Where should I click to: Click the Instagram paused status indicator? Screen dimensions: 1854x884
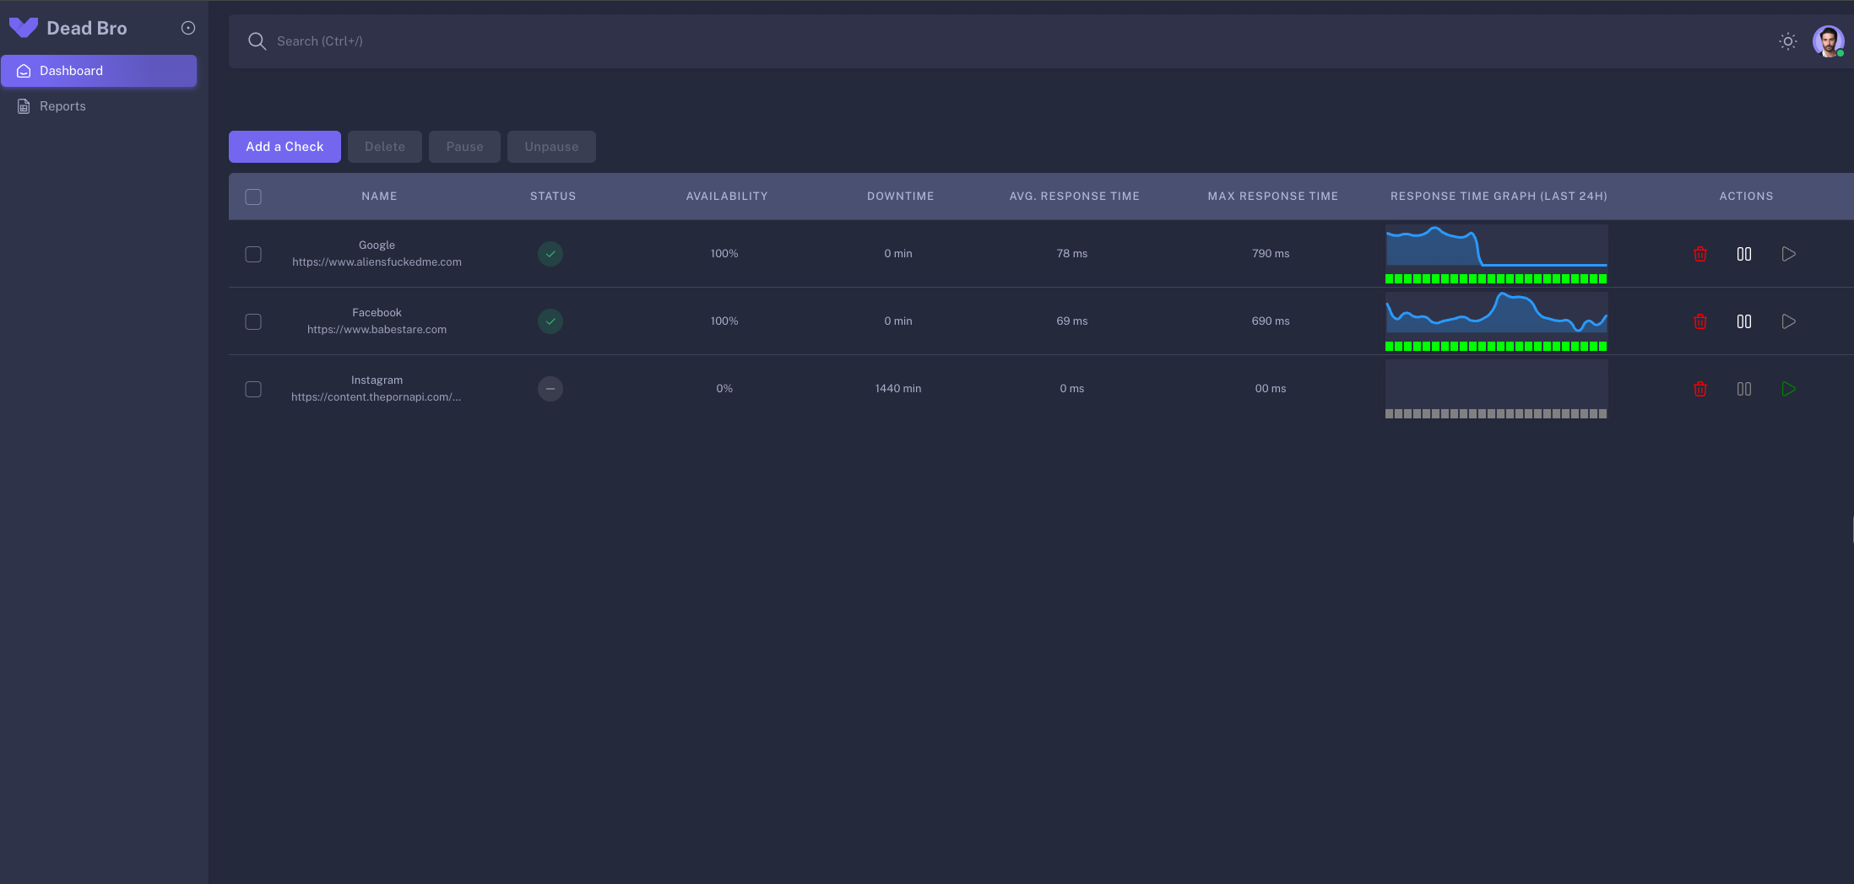pyautogui.click(x=550, y=389)
